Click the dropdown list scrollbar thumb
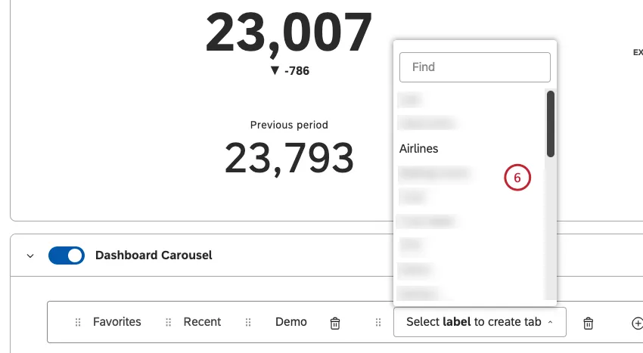The image size is (643, 353). point(551,124)
